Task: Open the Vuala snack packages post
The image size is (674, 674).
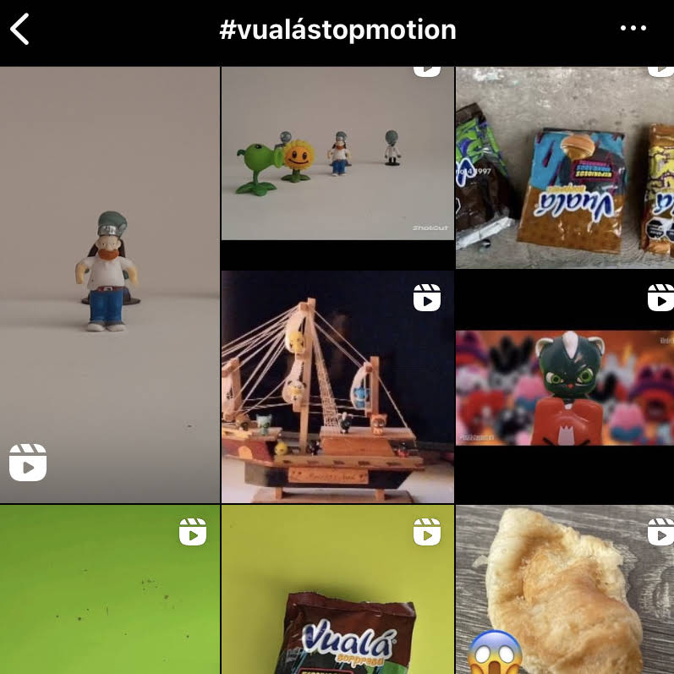Action: (x=565, y=167)
